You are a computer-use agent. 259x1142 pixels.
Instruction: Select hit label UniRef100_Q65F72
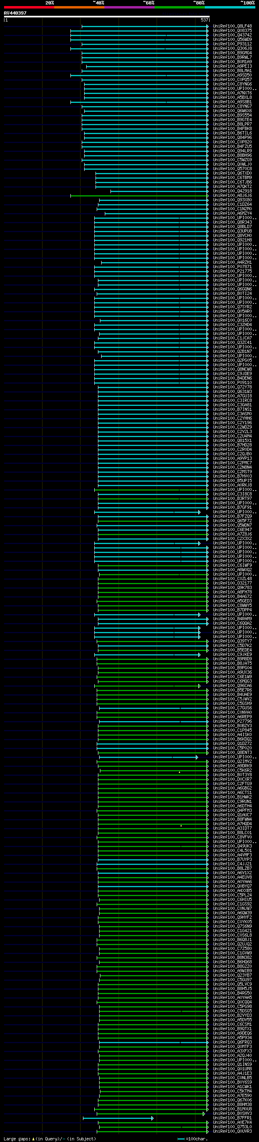click(x=232, y=521)
